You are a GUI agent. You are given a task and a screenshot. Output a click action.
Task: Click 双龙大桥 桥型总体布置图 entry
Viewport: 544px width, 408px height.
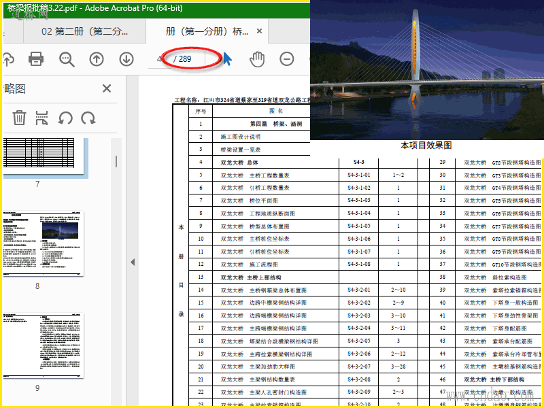coord(255,226)
